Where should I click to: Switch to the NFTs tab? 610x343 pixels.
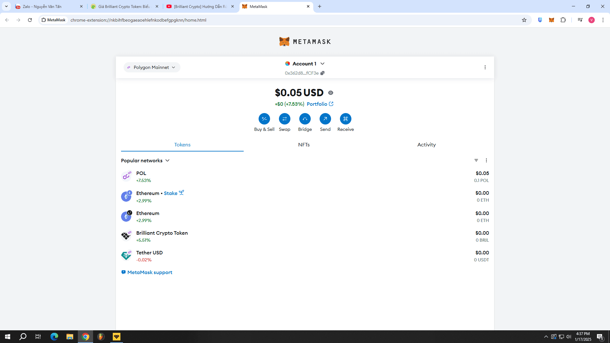tap(304, 145)
